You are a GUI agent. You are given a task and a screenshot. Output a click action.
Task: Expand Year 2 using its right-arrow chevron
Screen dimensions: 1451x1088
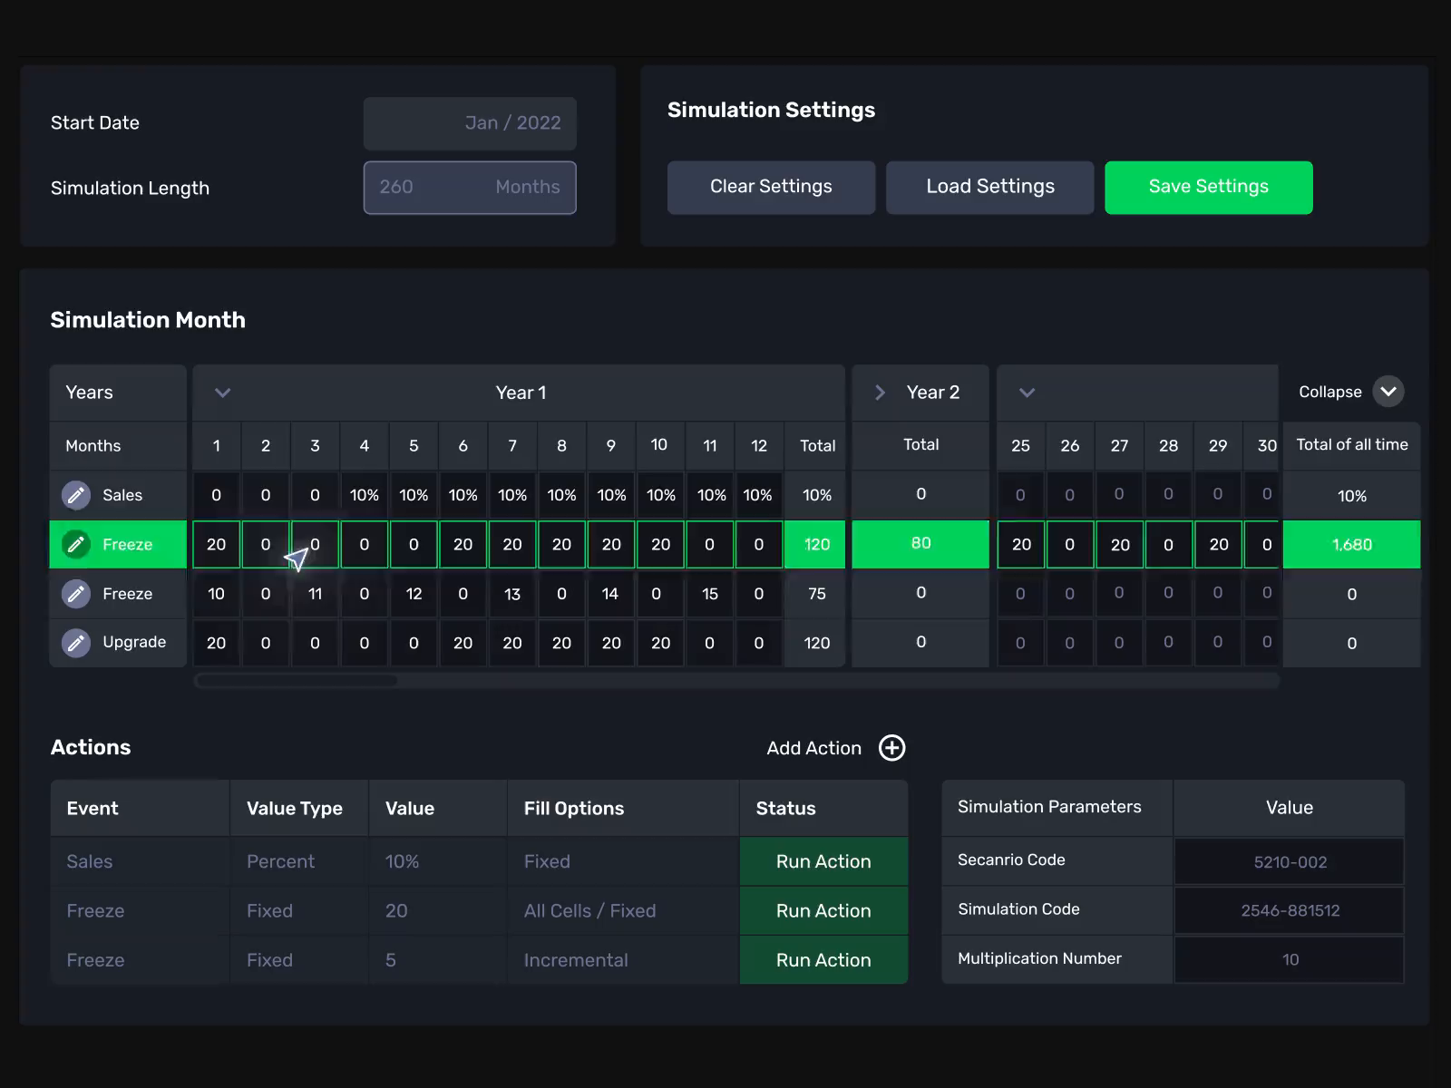(878, 392)
